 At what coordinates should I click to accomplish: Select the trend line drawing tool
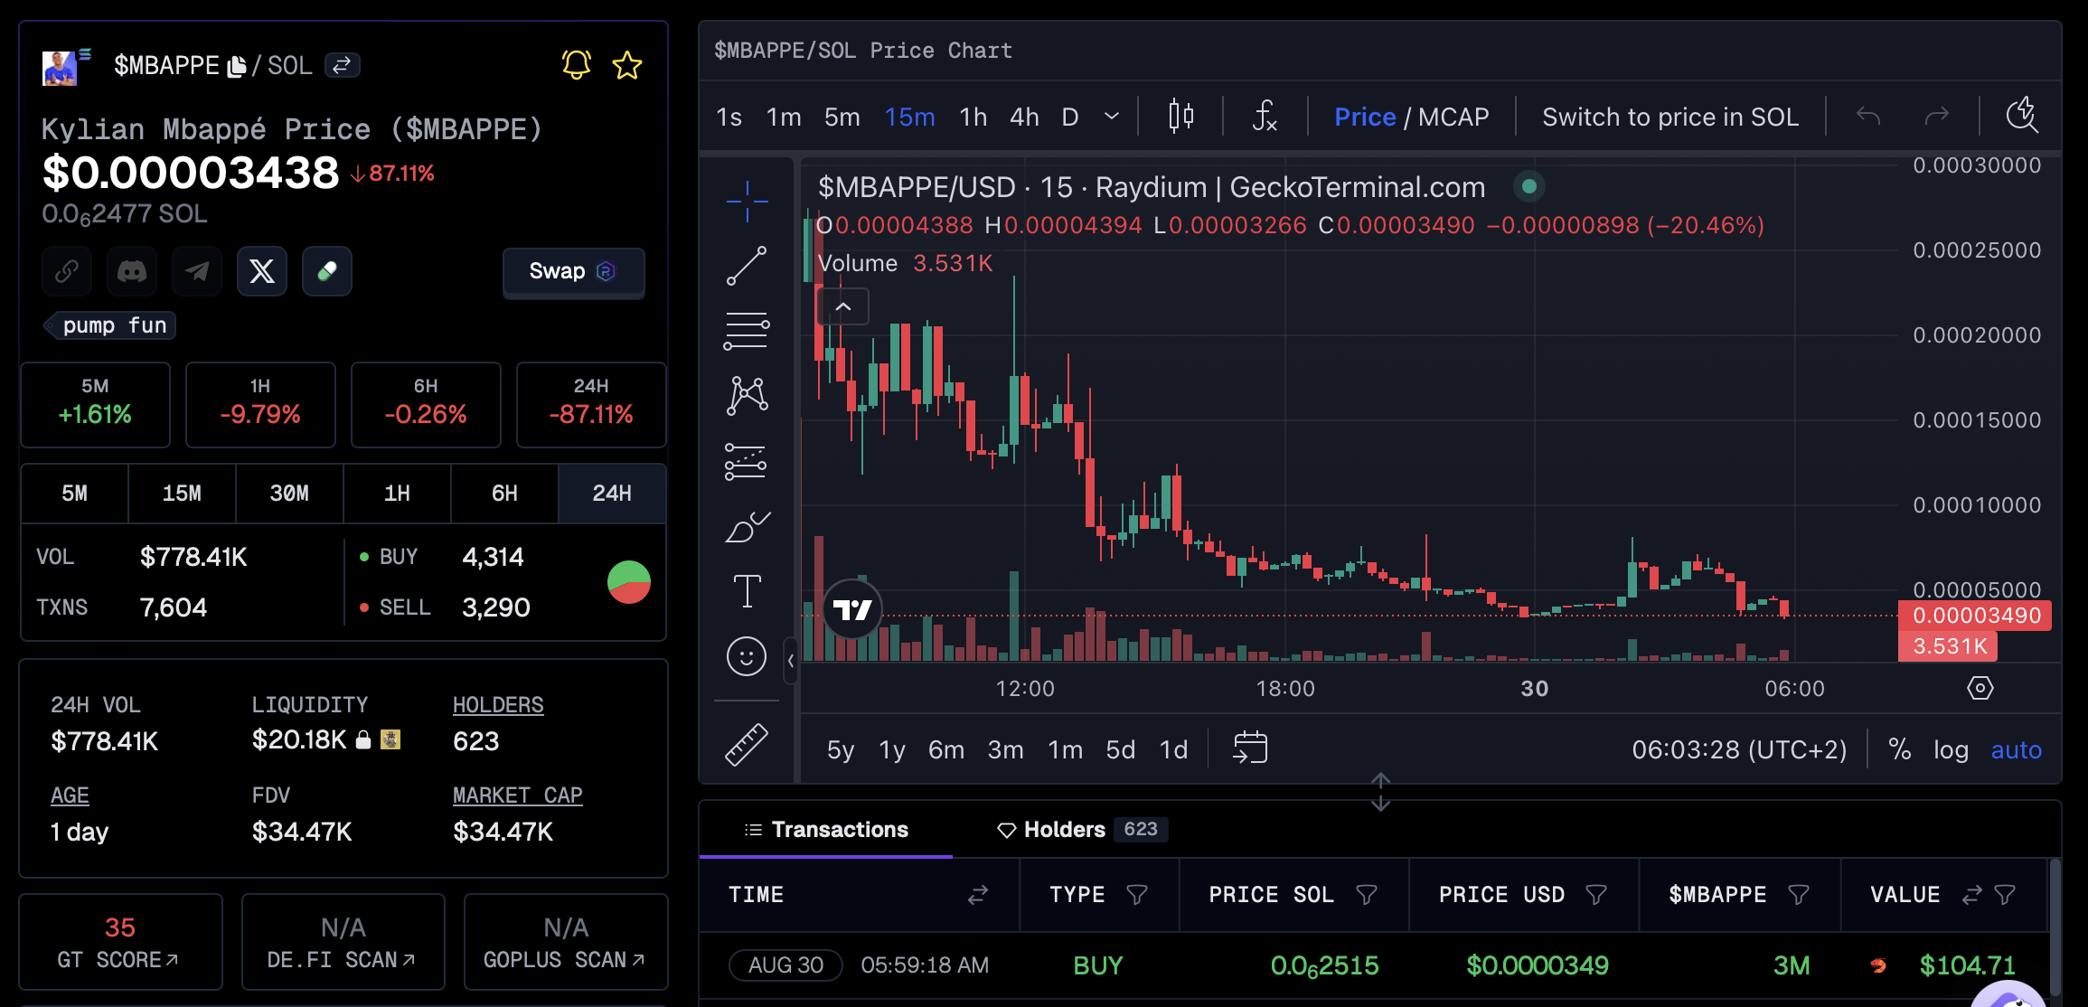click(747, 266)
